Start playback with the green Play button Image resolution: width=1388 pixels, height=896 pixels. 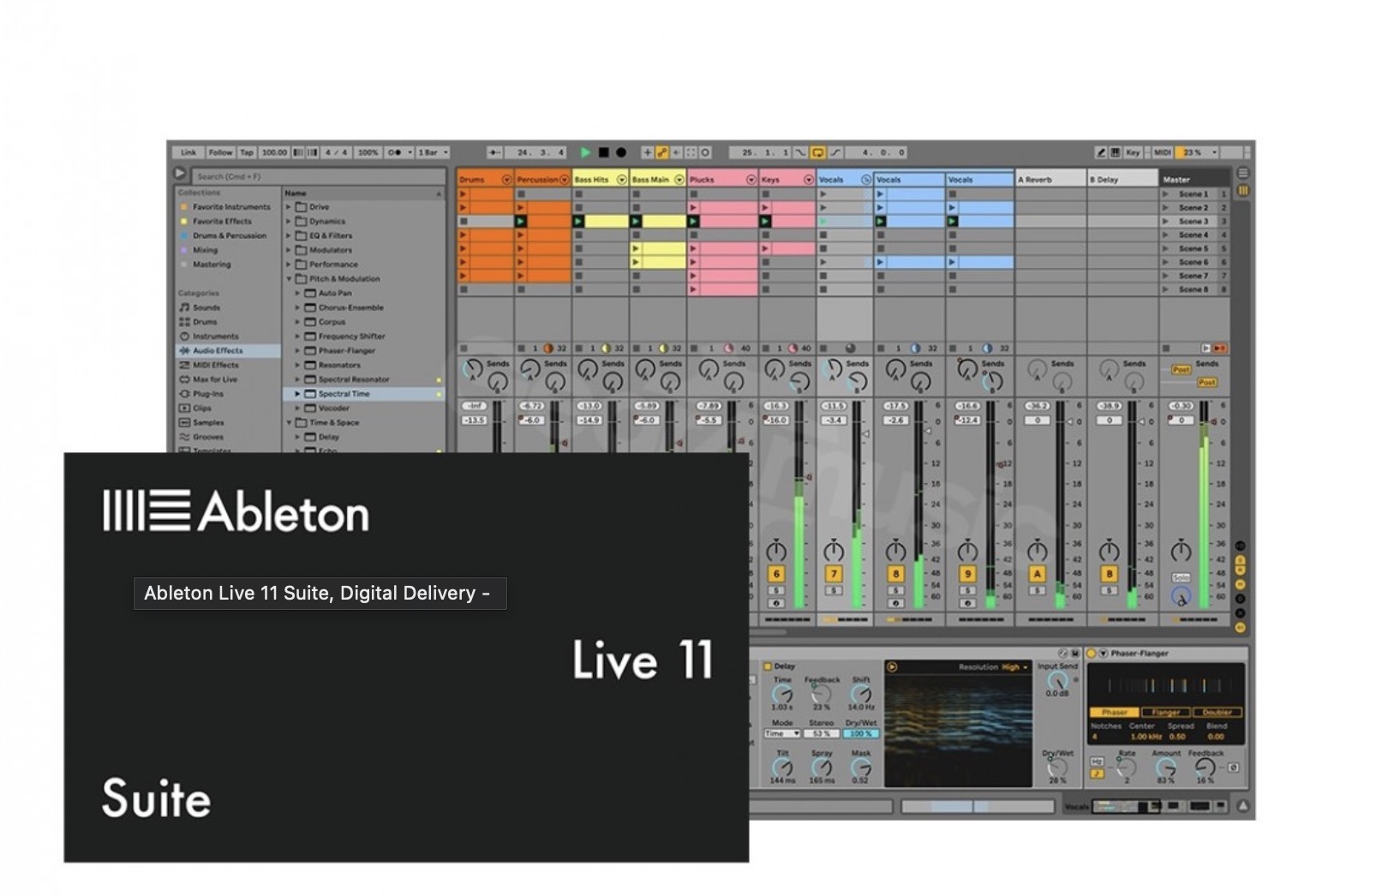pos(585,152)
